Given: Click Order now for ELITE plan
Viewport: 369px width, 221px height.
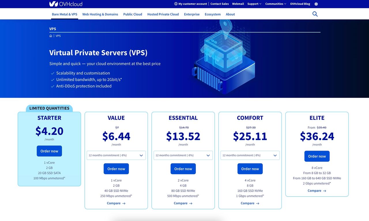Looking at the screenshot, I should pyautogui.click(x=317, y=156).
